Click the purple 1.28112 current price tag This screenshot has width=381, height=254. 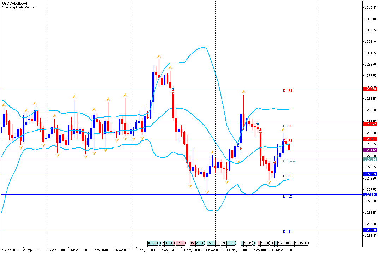click(x=370, y=150)
